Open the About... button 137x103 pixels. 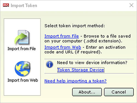point(87,92)
